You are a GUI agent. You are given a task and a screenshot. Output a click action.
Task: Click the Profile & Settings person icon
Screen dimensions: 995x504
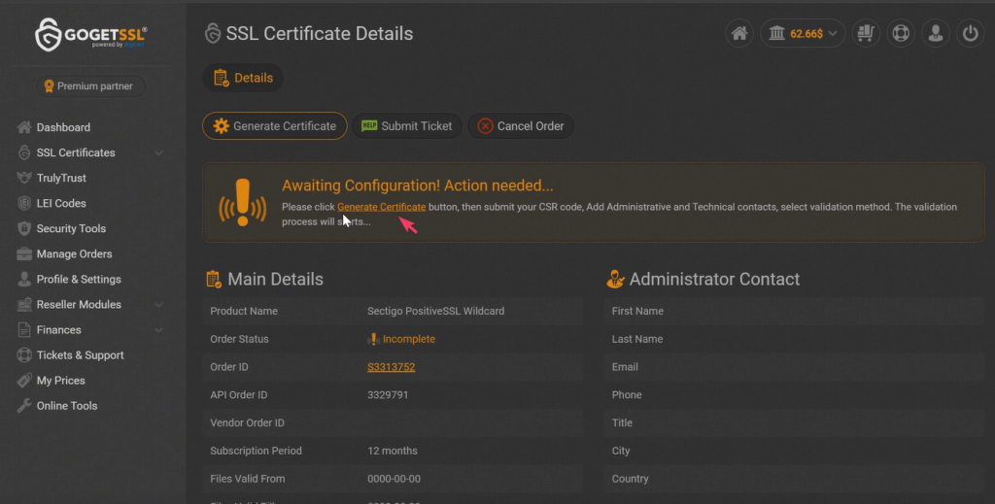[x=24, y=280]
